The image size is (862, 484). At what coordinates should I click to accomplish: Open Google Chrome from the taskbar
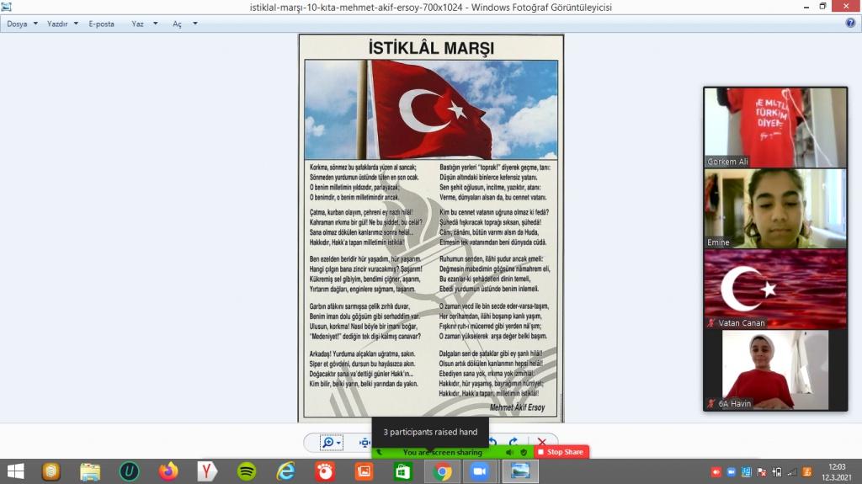point(442,471)
